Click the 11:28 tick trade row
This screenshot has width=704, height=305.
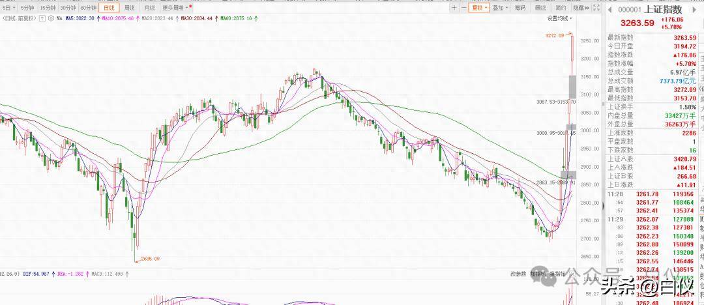pyautogui.click(x=651, y=194)
